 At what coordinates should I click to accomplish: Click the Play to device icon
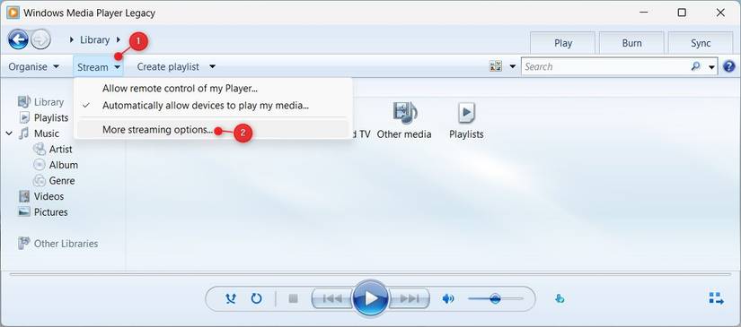pos(560,298)
